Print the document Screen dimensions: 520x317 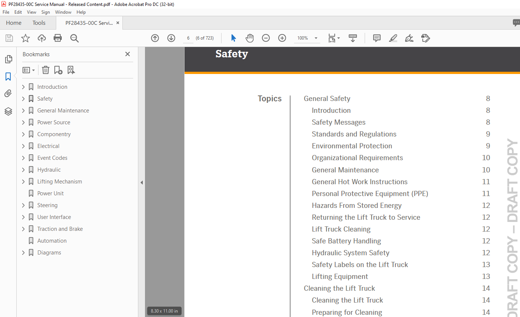(58, 38)
